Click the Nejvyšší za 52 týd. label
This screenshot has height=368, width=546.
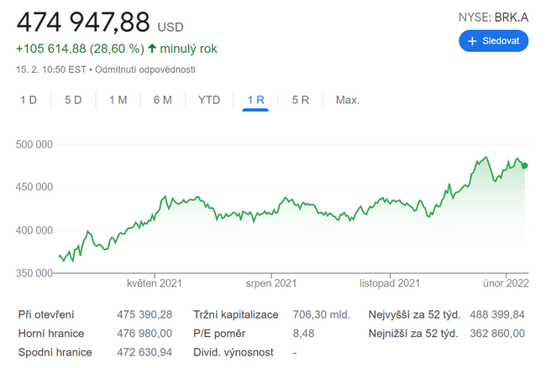(x=413, y=315)
